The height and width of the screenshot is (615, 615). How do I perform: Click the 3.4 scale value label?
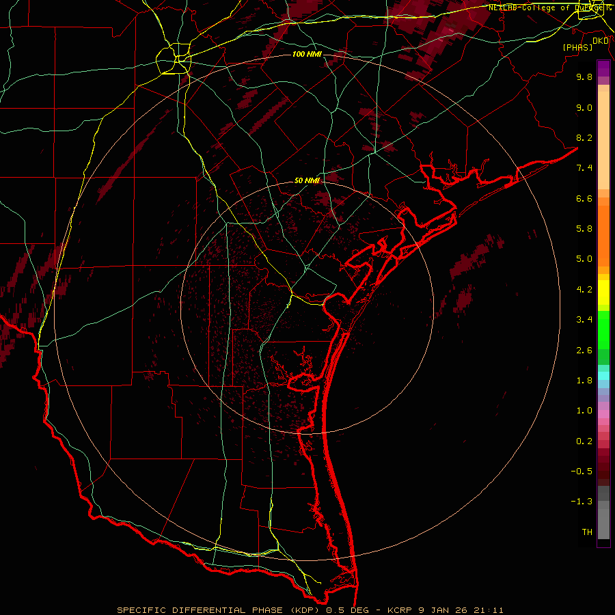[584, 320]
